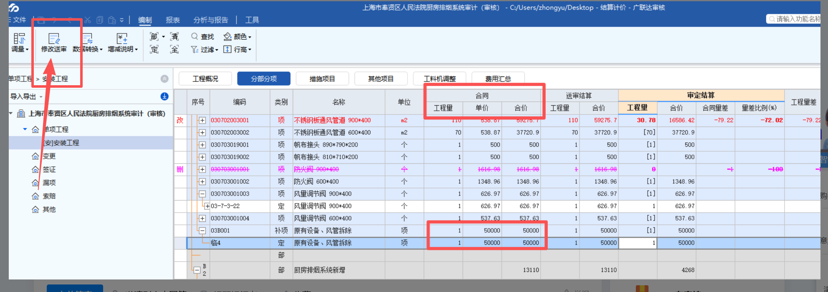Click the 部 section bracket icon
Screen dimensions: 828x292
154,37
